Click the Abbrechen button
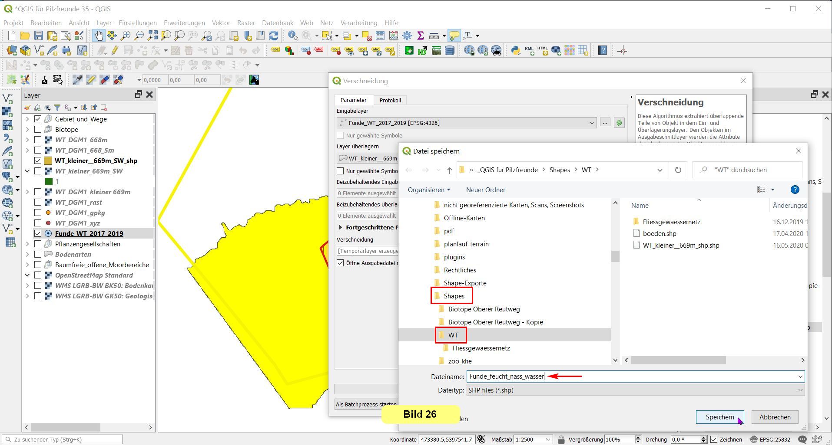This screenshot has height=445, width=832. tap(775, 417)
